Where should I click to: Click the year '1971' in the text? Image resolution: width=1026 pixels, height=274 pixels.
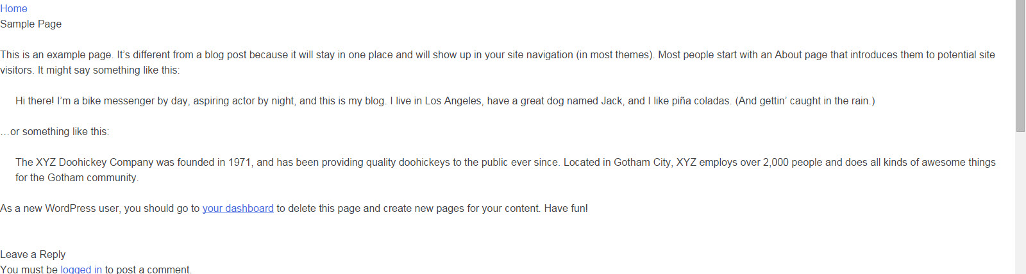click(239, 162)
